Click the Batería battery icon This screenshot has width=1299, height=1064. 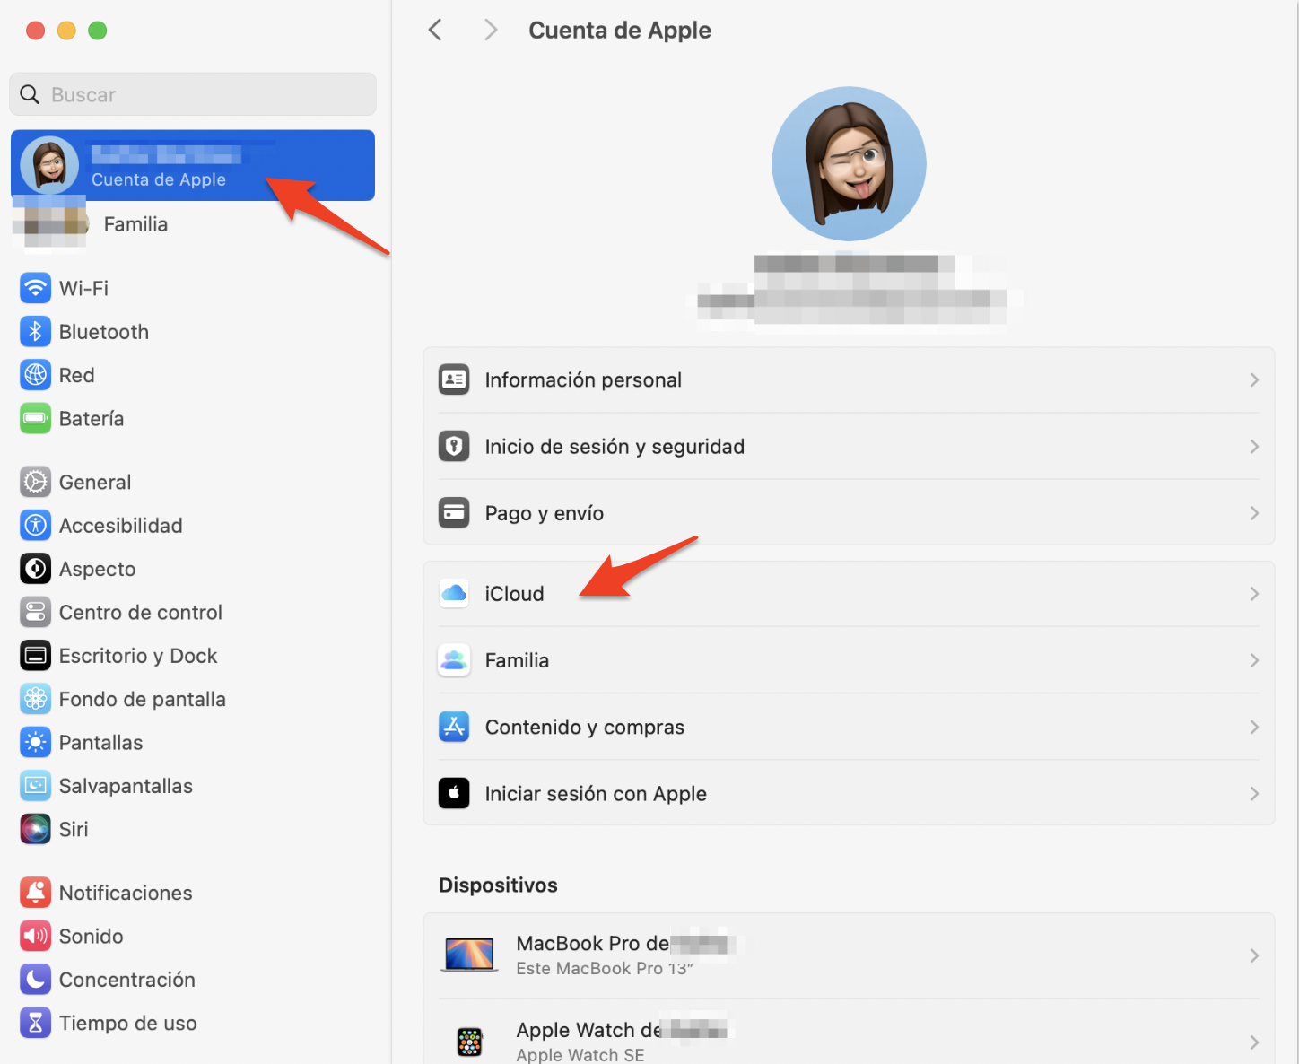[35, 418]
